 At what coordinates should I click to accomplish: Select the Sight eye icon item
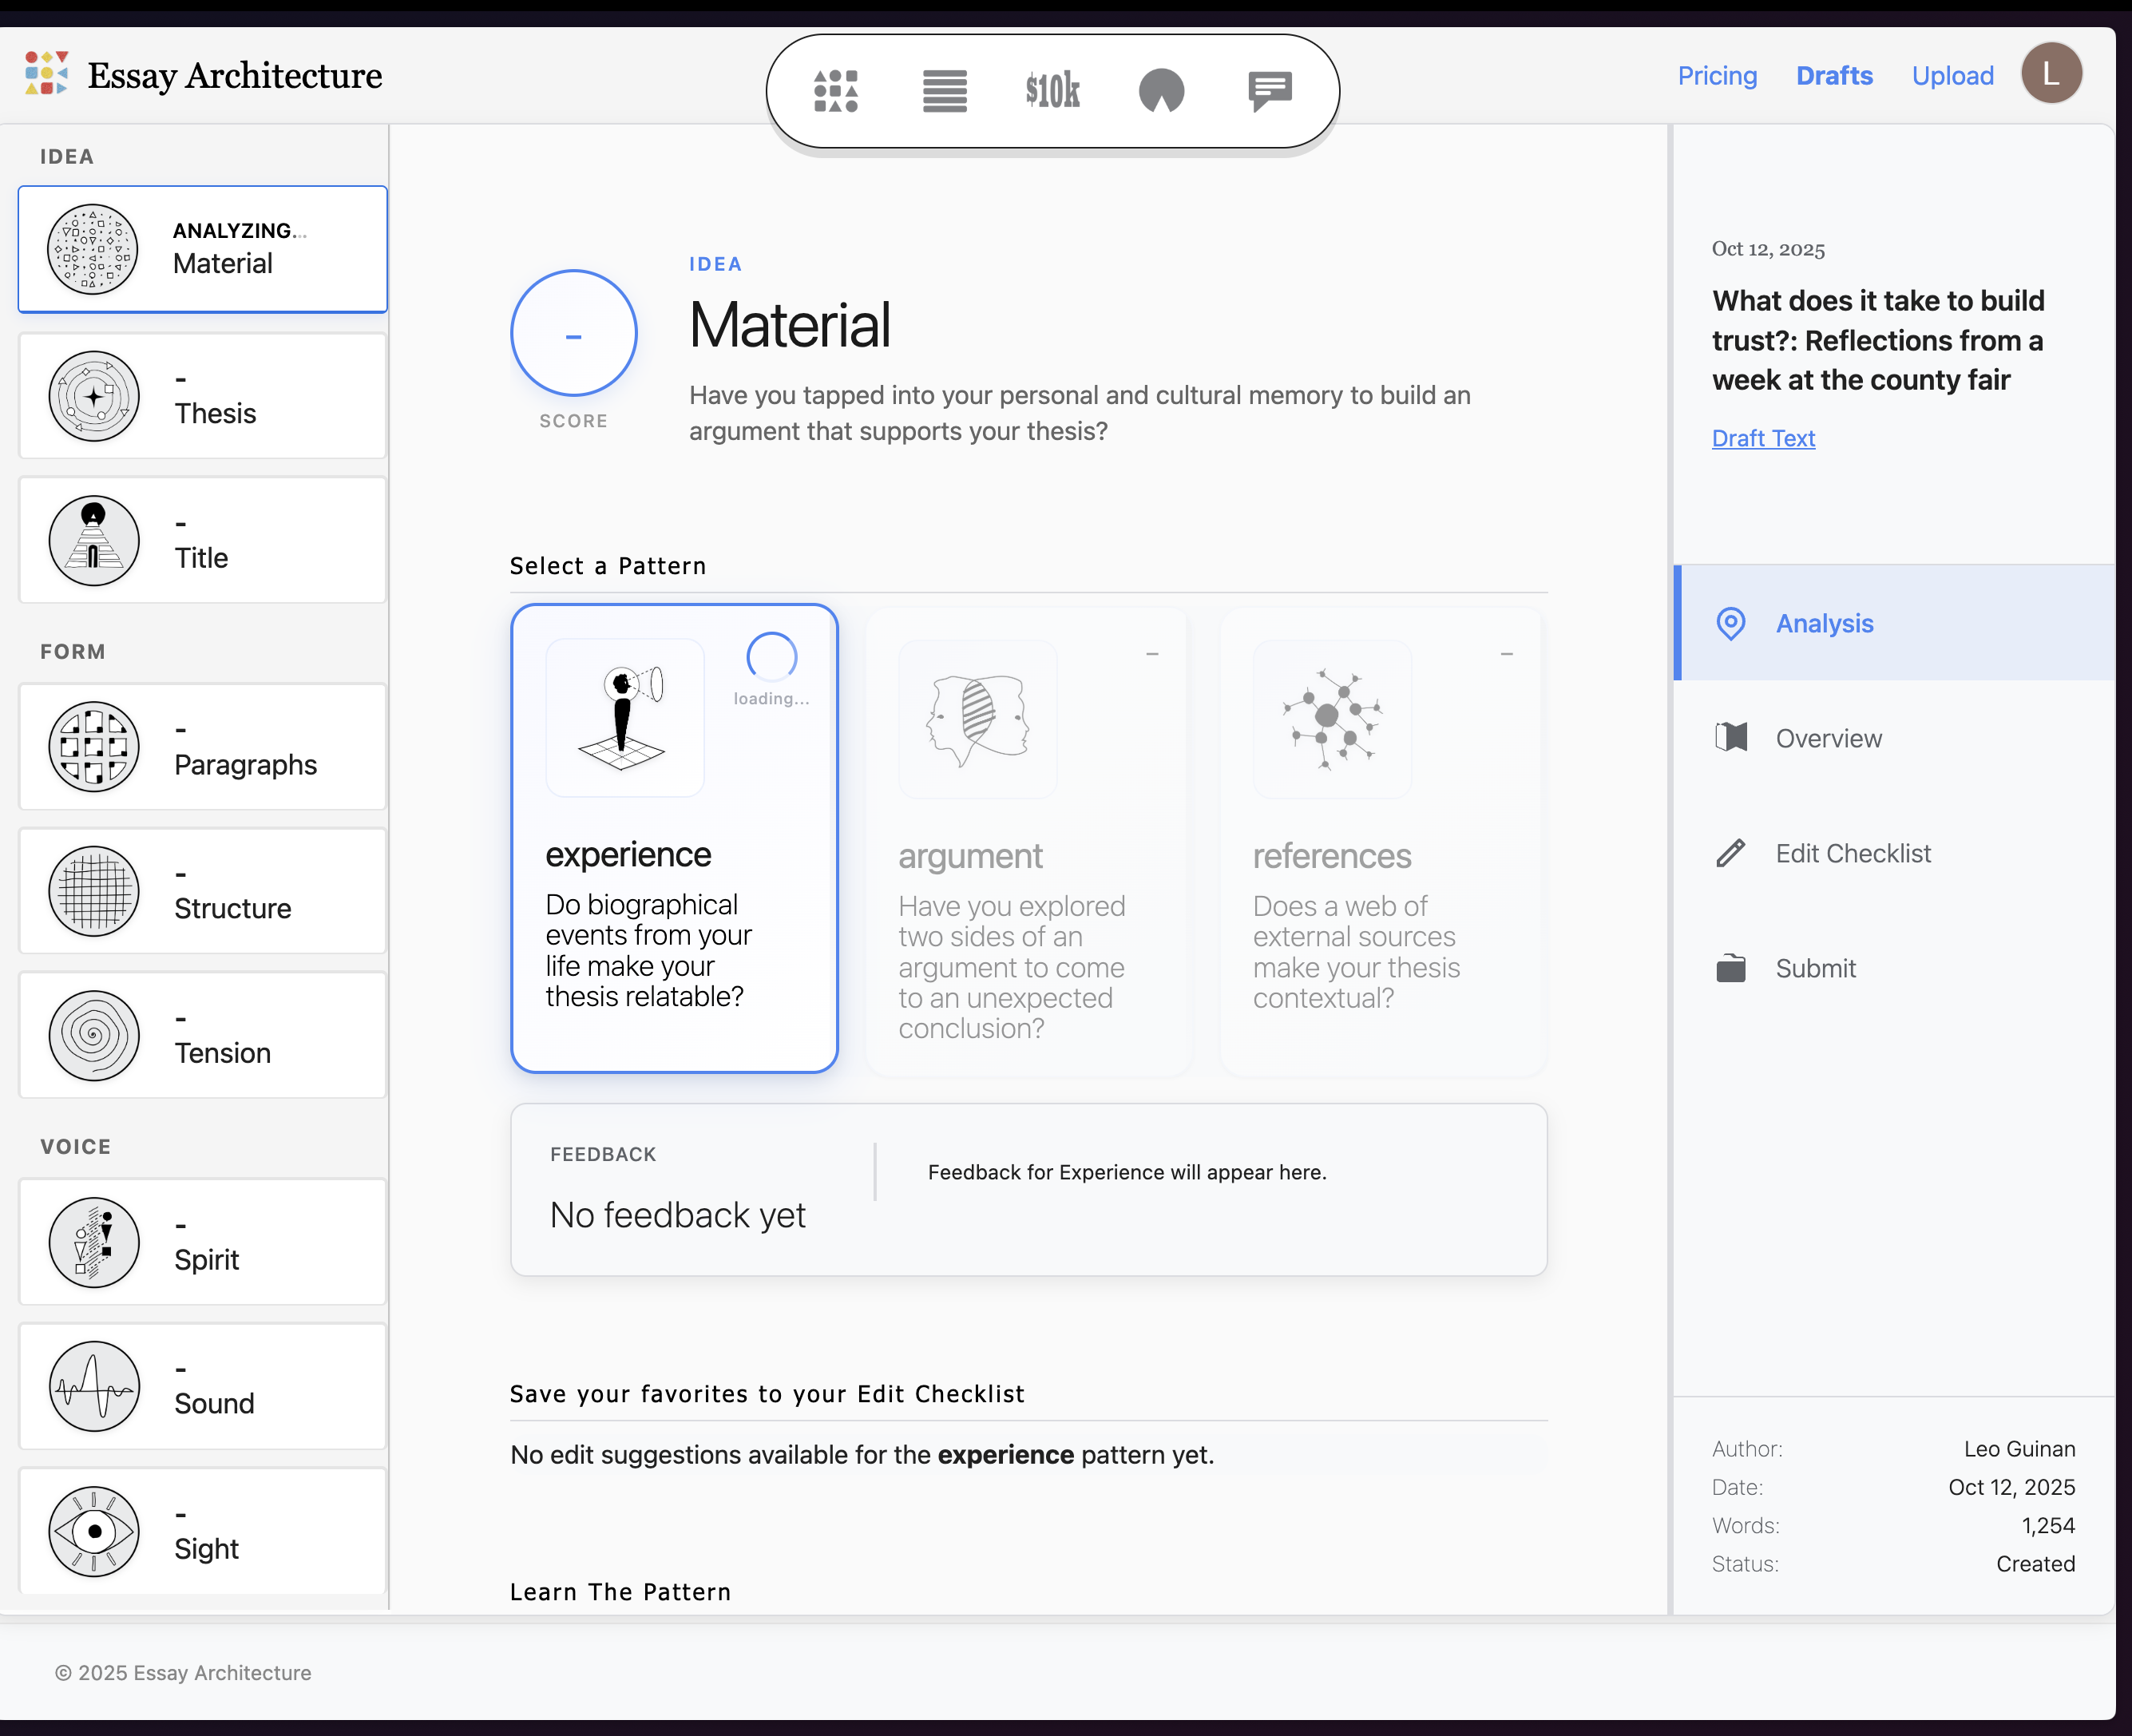[203, 1530]
